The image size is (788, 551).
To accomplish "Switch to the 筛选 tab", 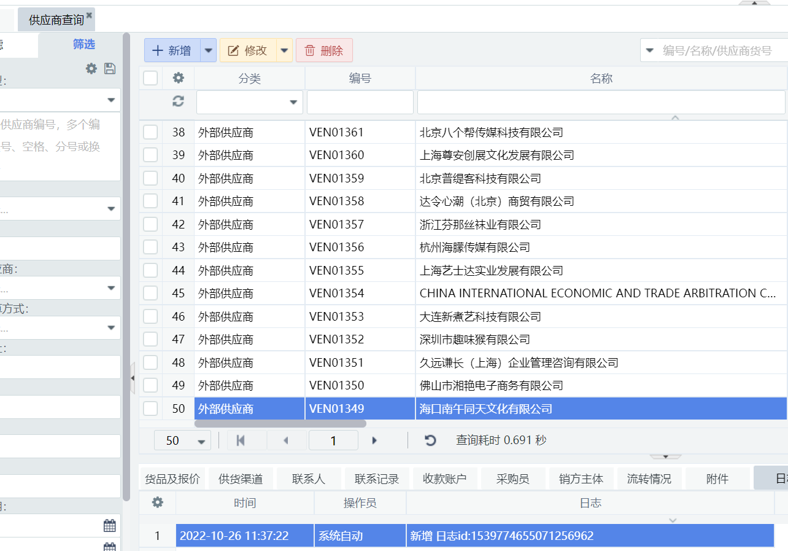I will coord(84,44).
